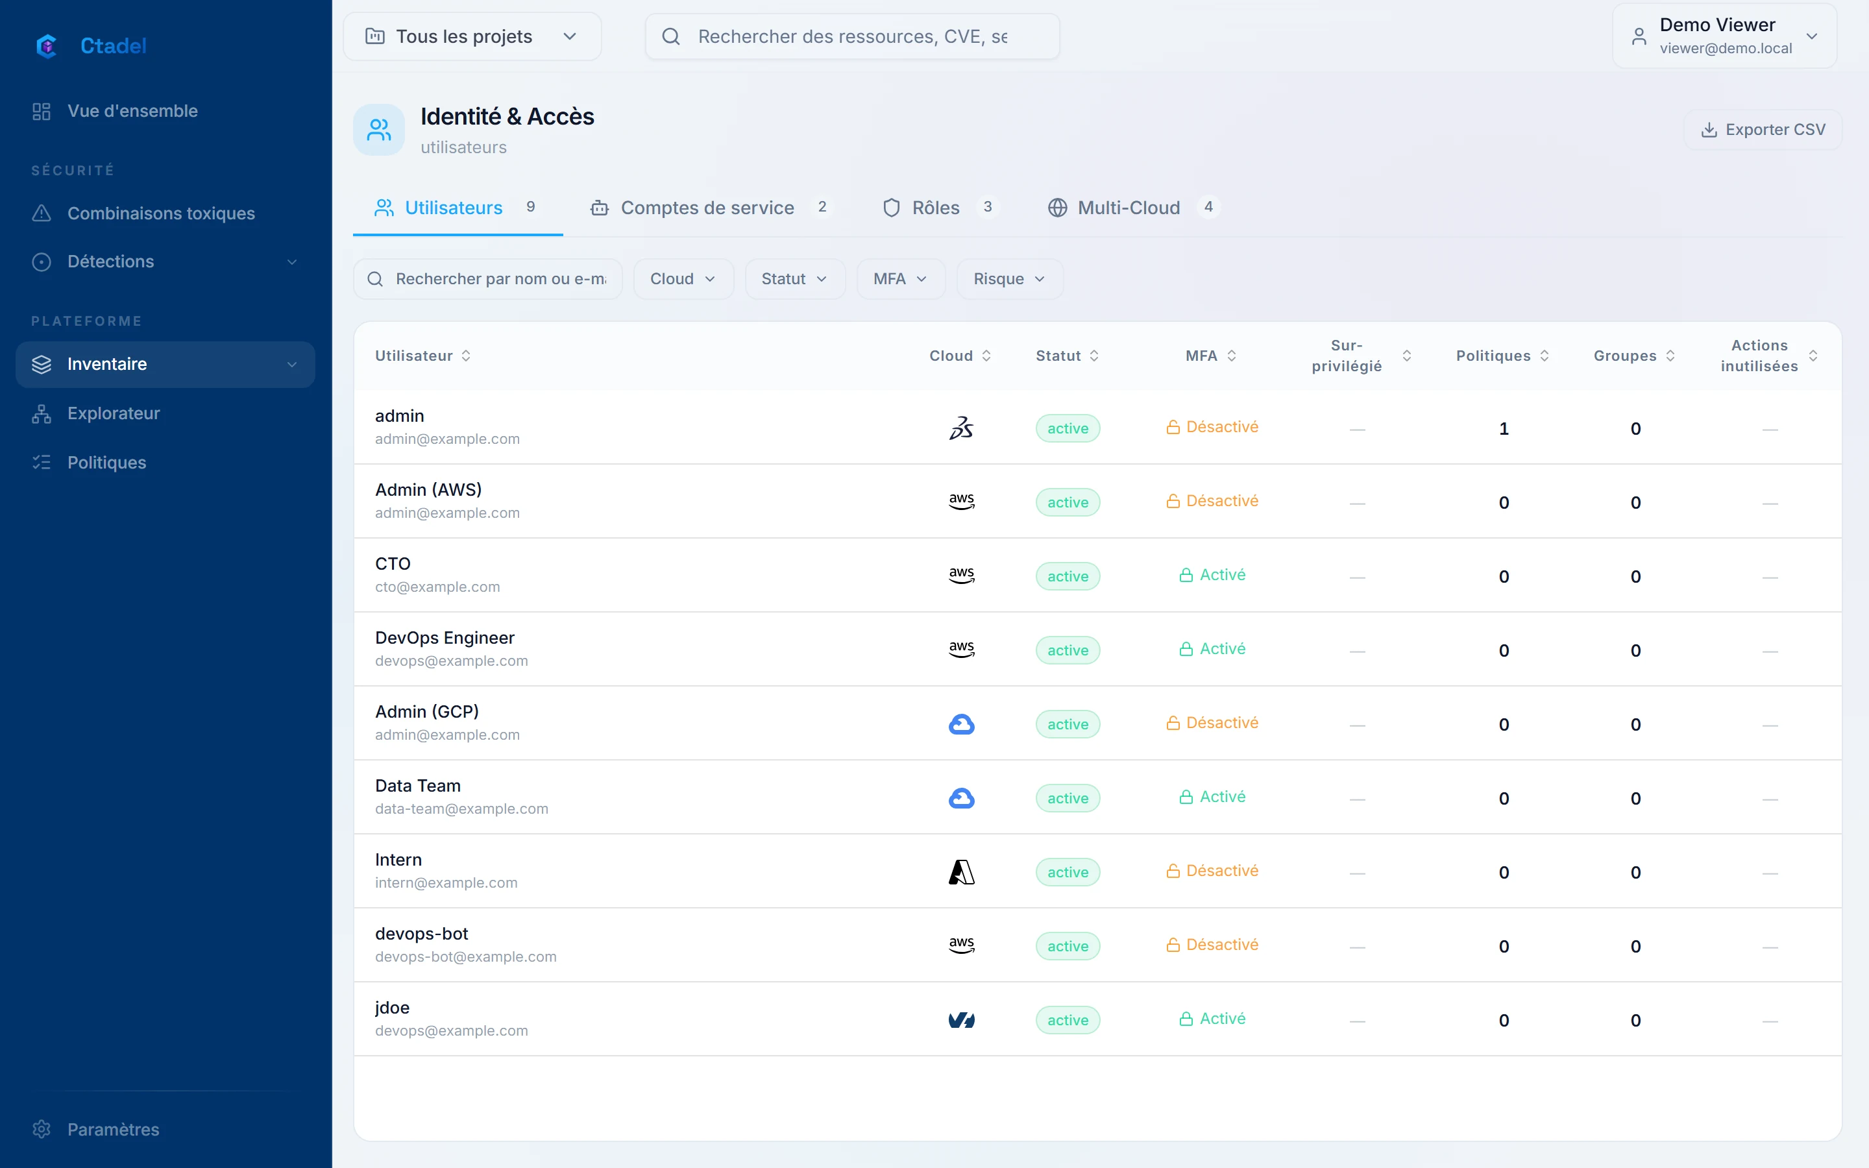Sort table by MFA column header

pos(1211,356)
